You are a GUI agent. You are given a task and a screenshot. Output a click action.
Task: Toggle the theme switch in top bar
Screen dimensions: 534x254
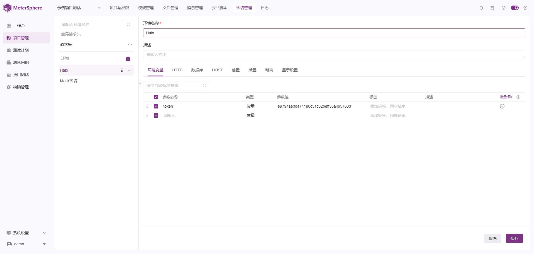point(514,8)
